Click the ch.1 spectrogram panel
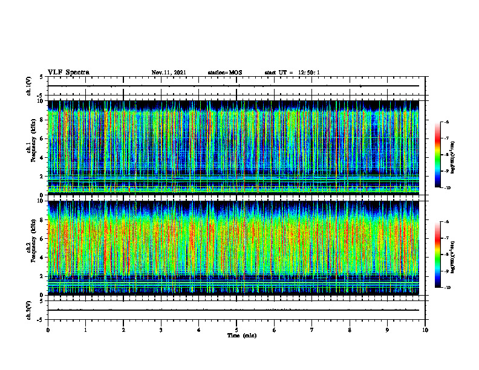The image size is (479, 370). point(233,148)
